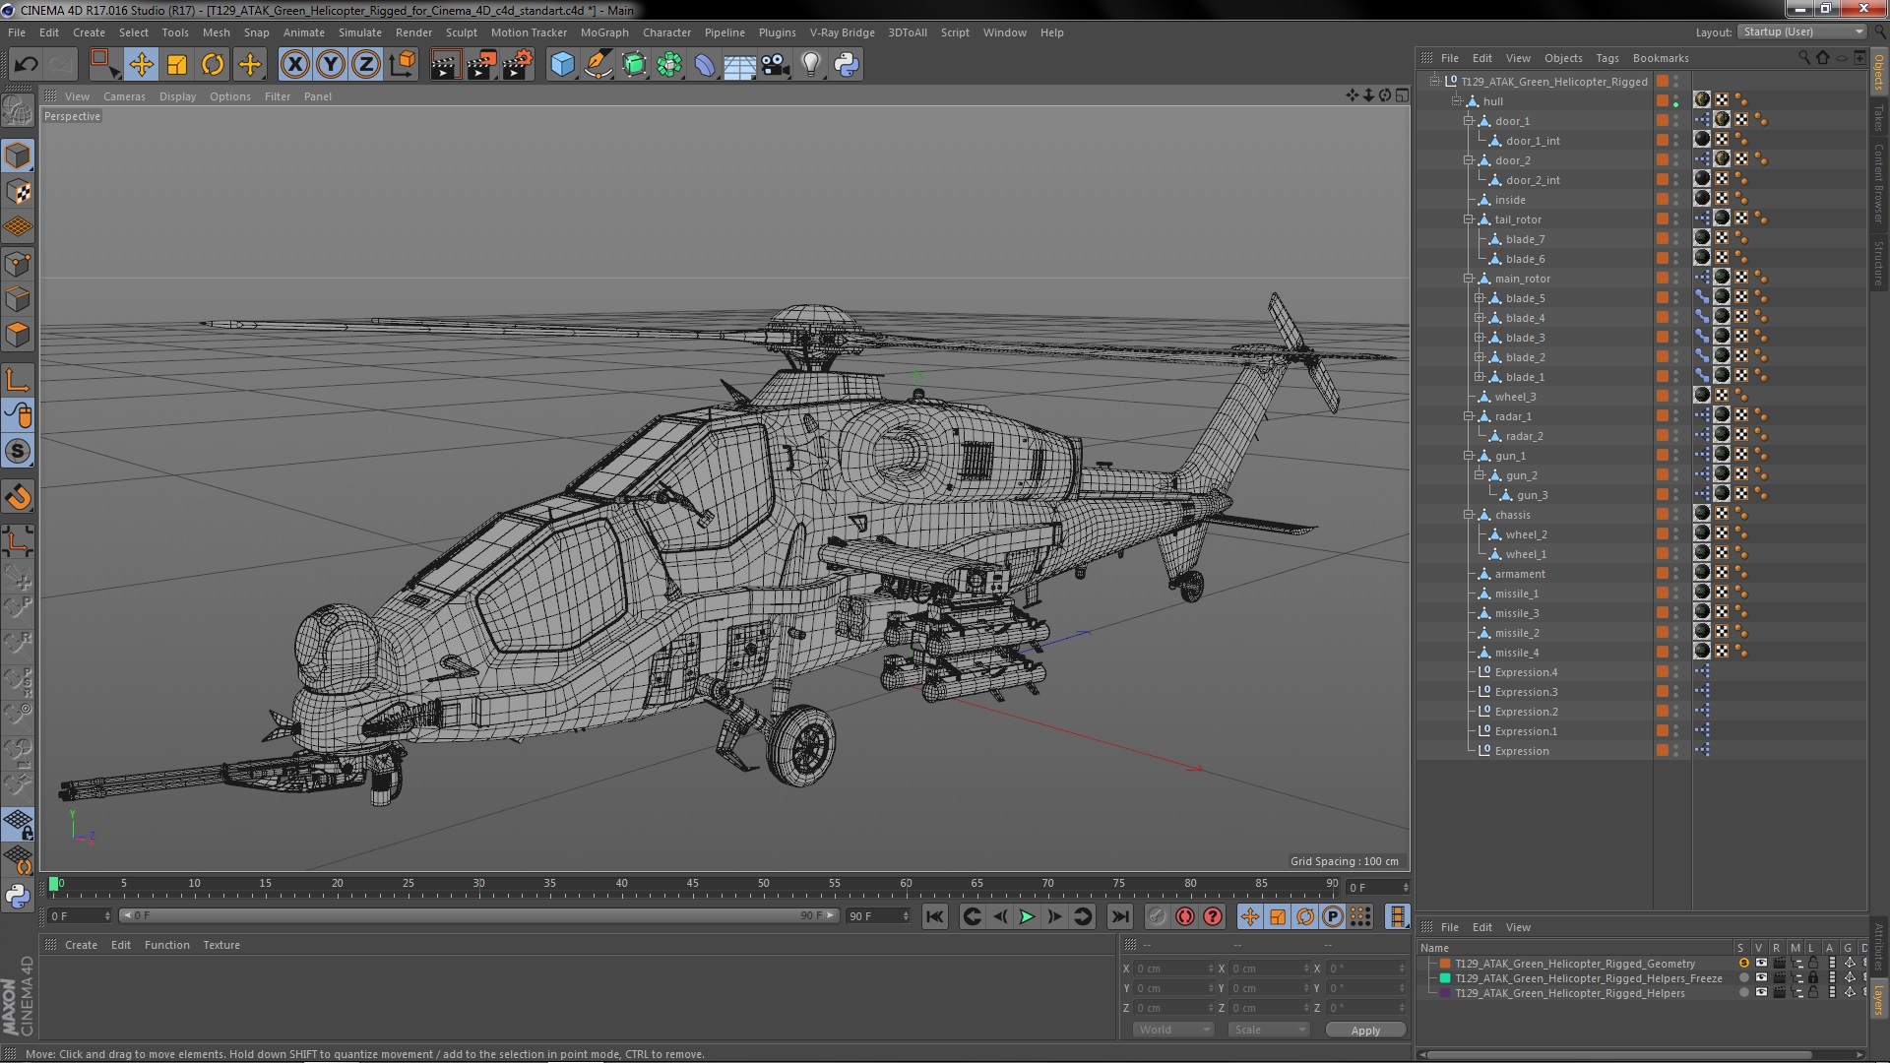This screenshot has height=1063, width=1890.
Task: Add a Camera object icon
Action: [776, 65]
